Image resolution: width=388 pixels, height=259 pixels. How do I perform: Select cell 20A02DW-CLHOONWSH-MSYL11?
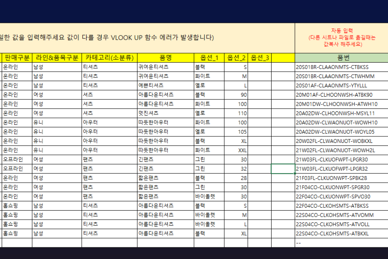coord(342,113)
